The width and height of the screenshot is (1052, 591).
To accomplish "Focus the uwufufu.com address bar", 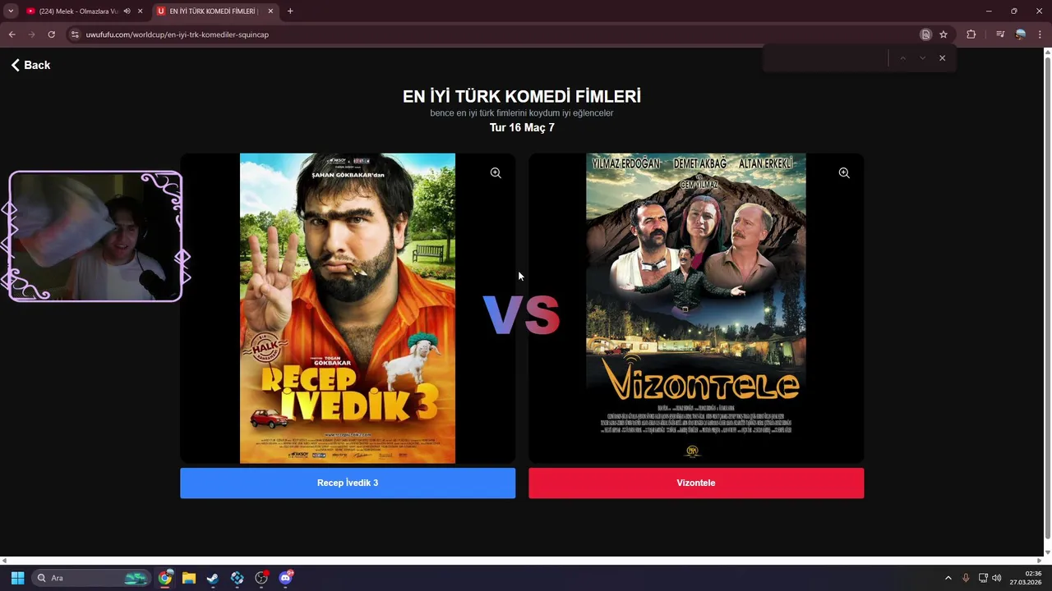I will tap(493, 34).
